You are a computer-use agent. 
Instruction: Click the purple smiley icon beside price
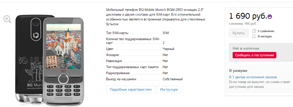pyautogui.click(x=270, y=17)
